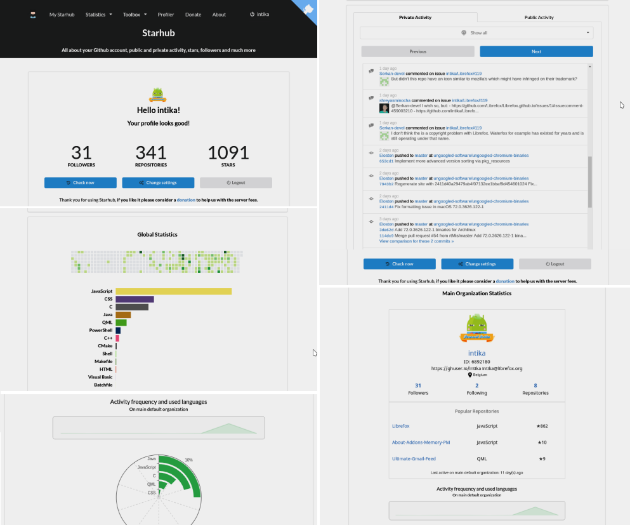Click comment icon for shreyasminocha entry
Viewport: 630px width, 525px height.
371,98
